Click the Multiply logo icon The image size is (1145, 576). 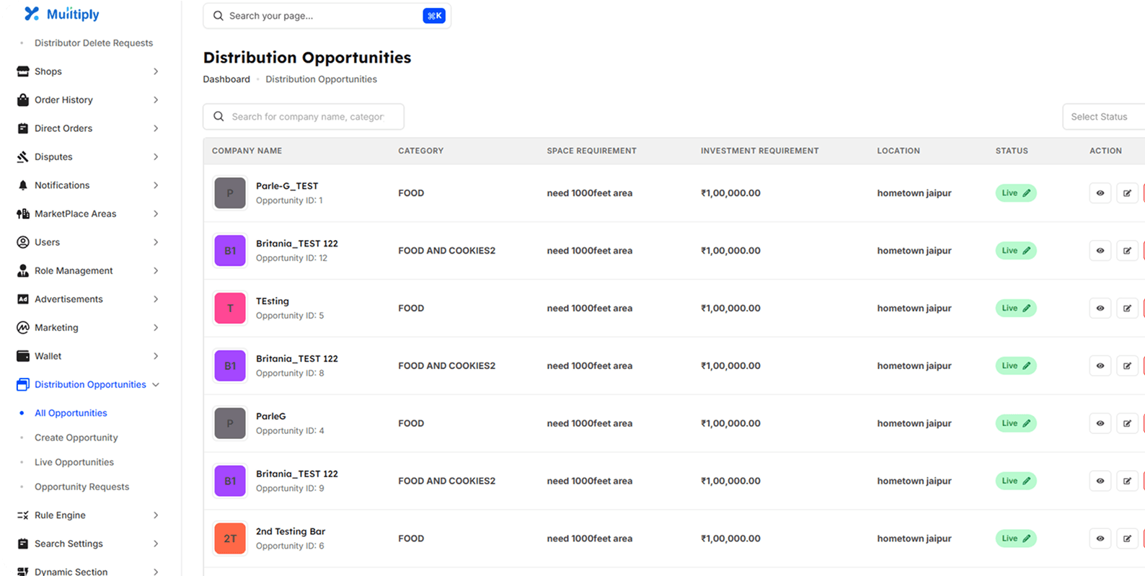tap(31, 14)
